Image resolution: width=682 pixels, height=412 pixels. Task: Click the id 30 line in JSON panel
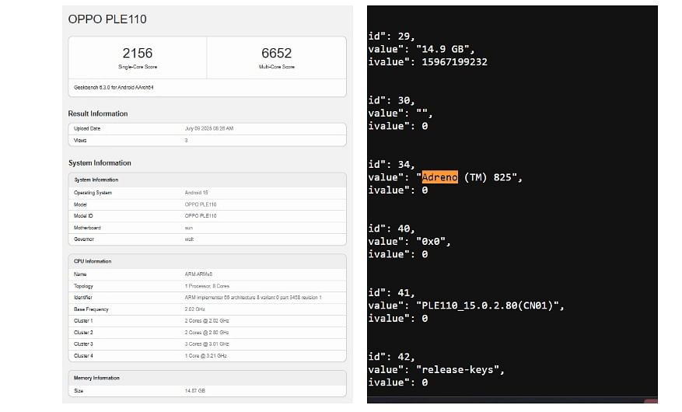click(391, 100)
